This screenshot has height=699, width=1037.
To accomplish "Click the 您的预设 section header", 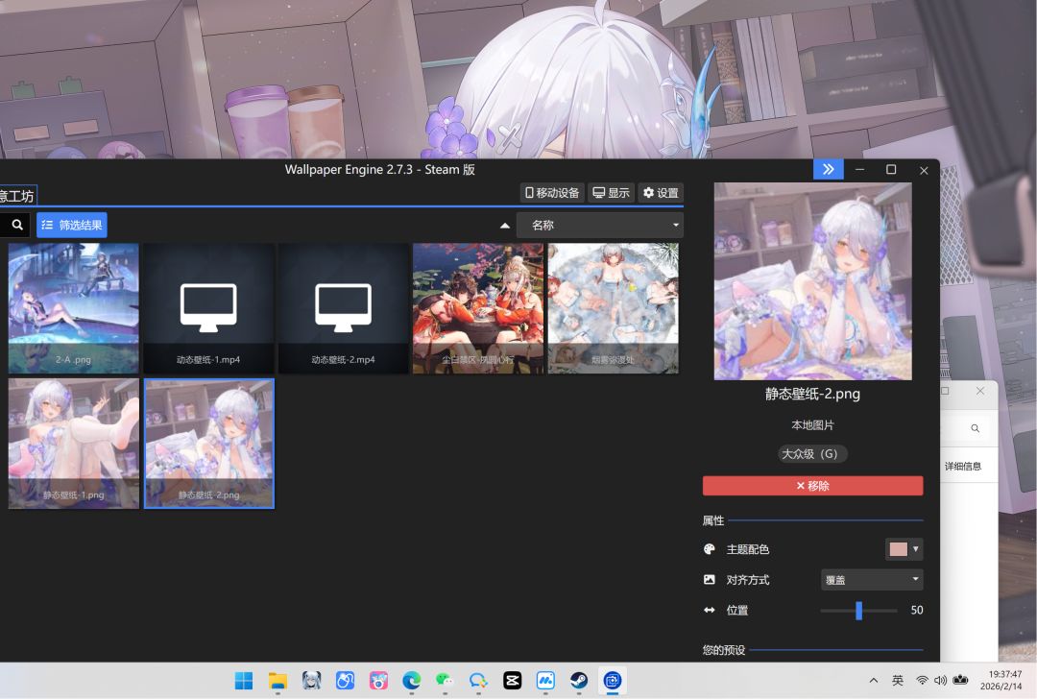I will 724,649.
